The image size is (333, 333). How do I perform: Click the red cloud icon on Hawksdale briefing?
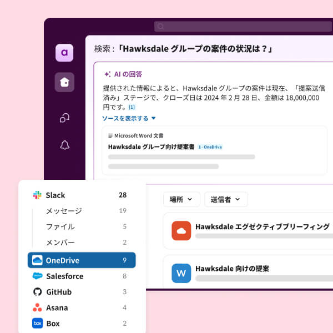coord(181,230)
